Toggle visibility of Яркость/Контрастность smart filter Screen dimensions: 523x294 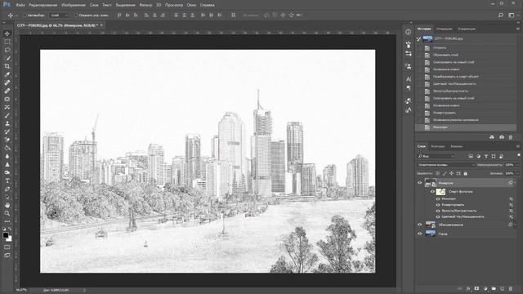438,211
